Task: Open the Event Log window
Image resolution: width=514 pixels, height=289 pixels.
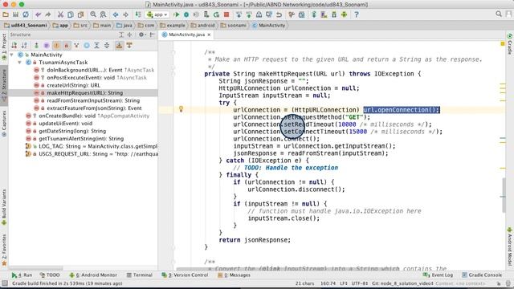Action: 438,275
